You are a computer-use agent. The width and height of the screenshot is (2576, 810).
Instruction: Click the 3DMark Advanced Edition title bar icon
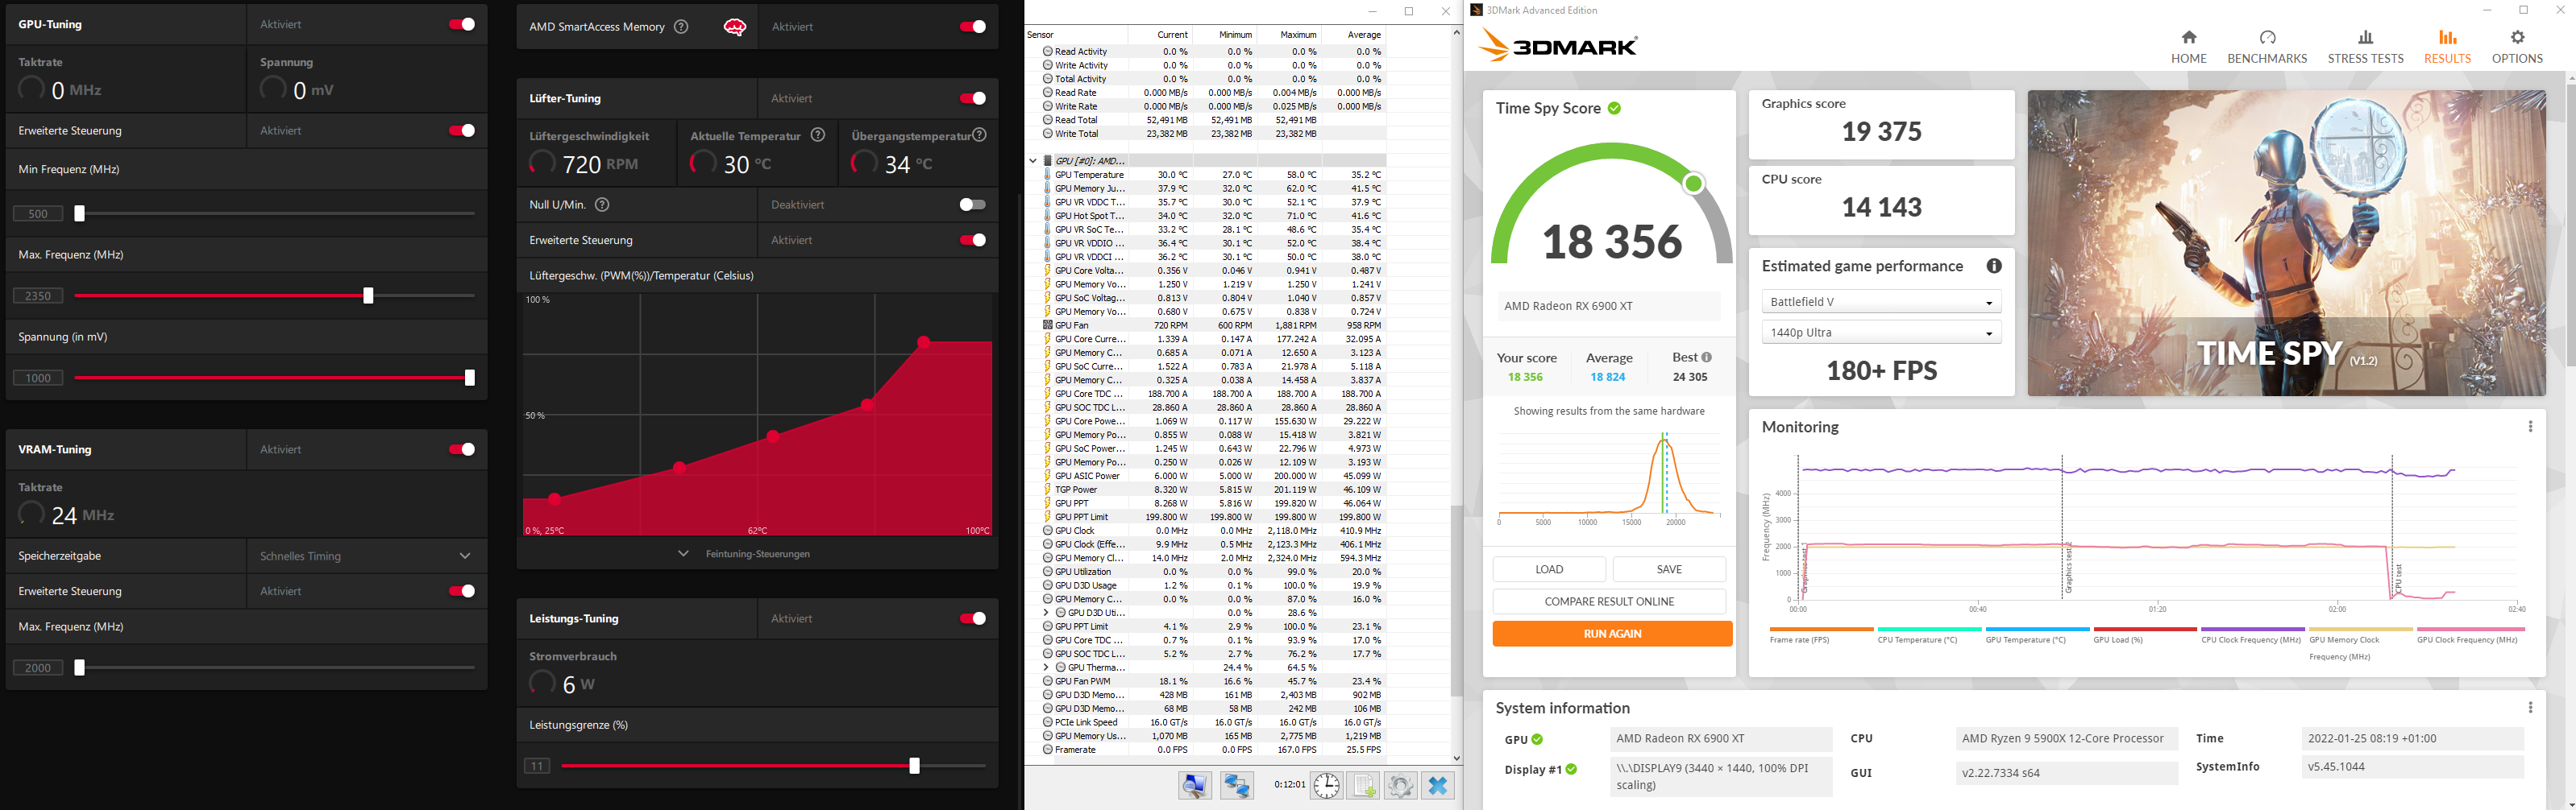(1476, 10)
